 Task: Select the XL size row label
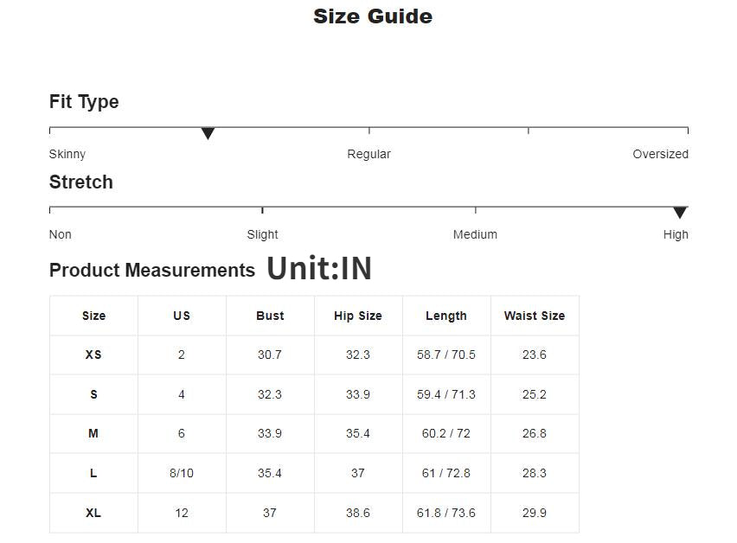pyautogui.click(x=93, y=513)
